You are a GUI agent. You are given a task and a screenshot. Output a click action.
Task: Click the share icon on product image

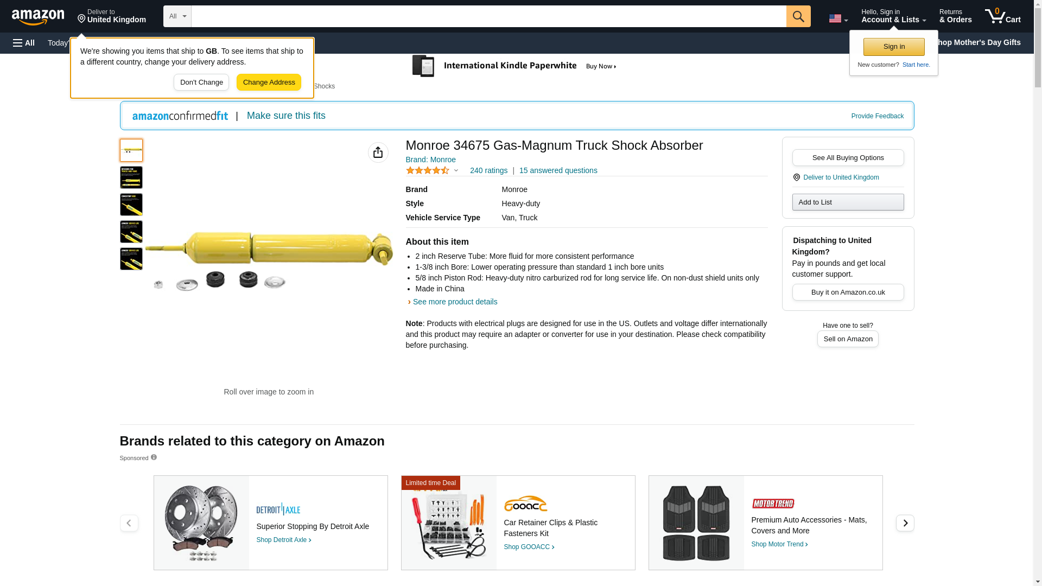pyautogui.click(x=378, y=152)
